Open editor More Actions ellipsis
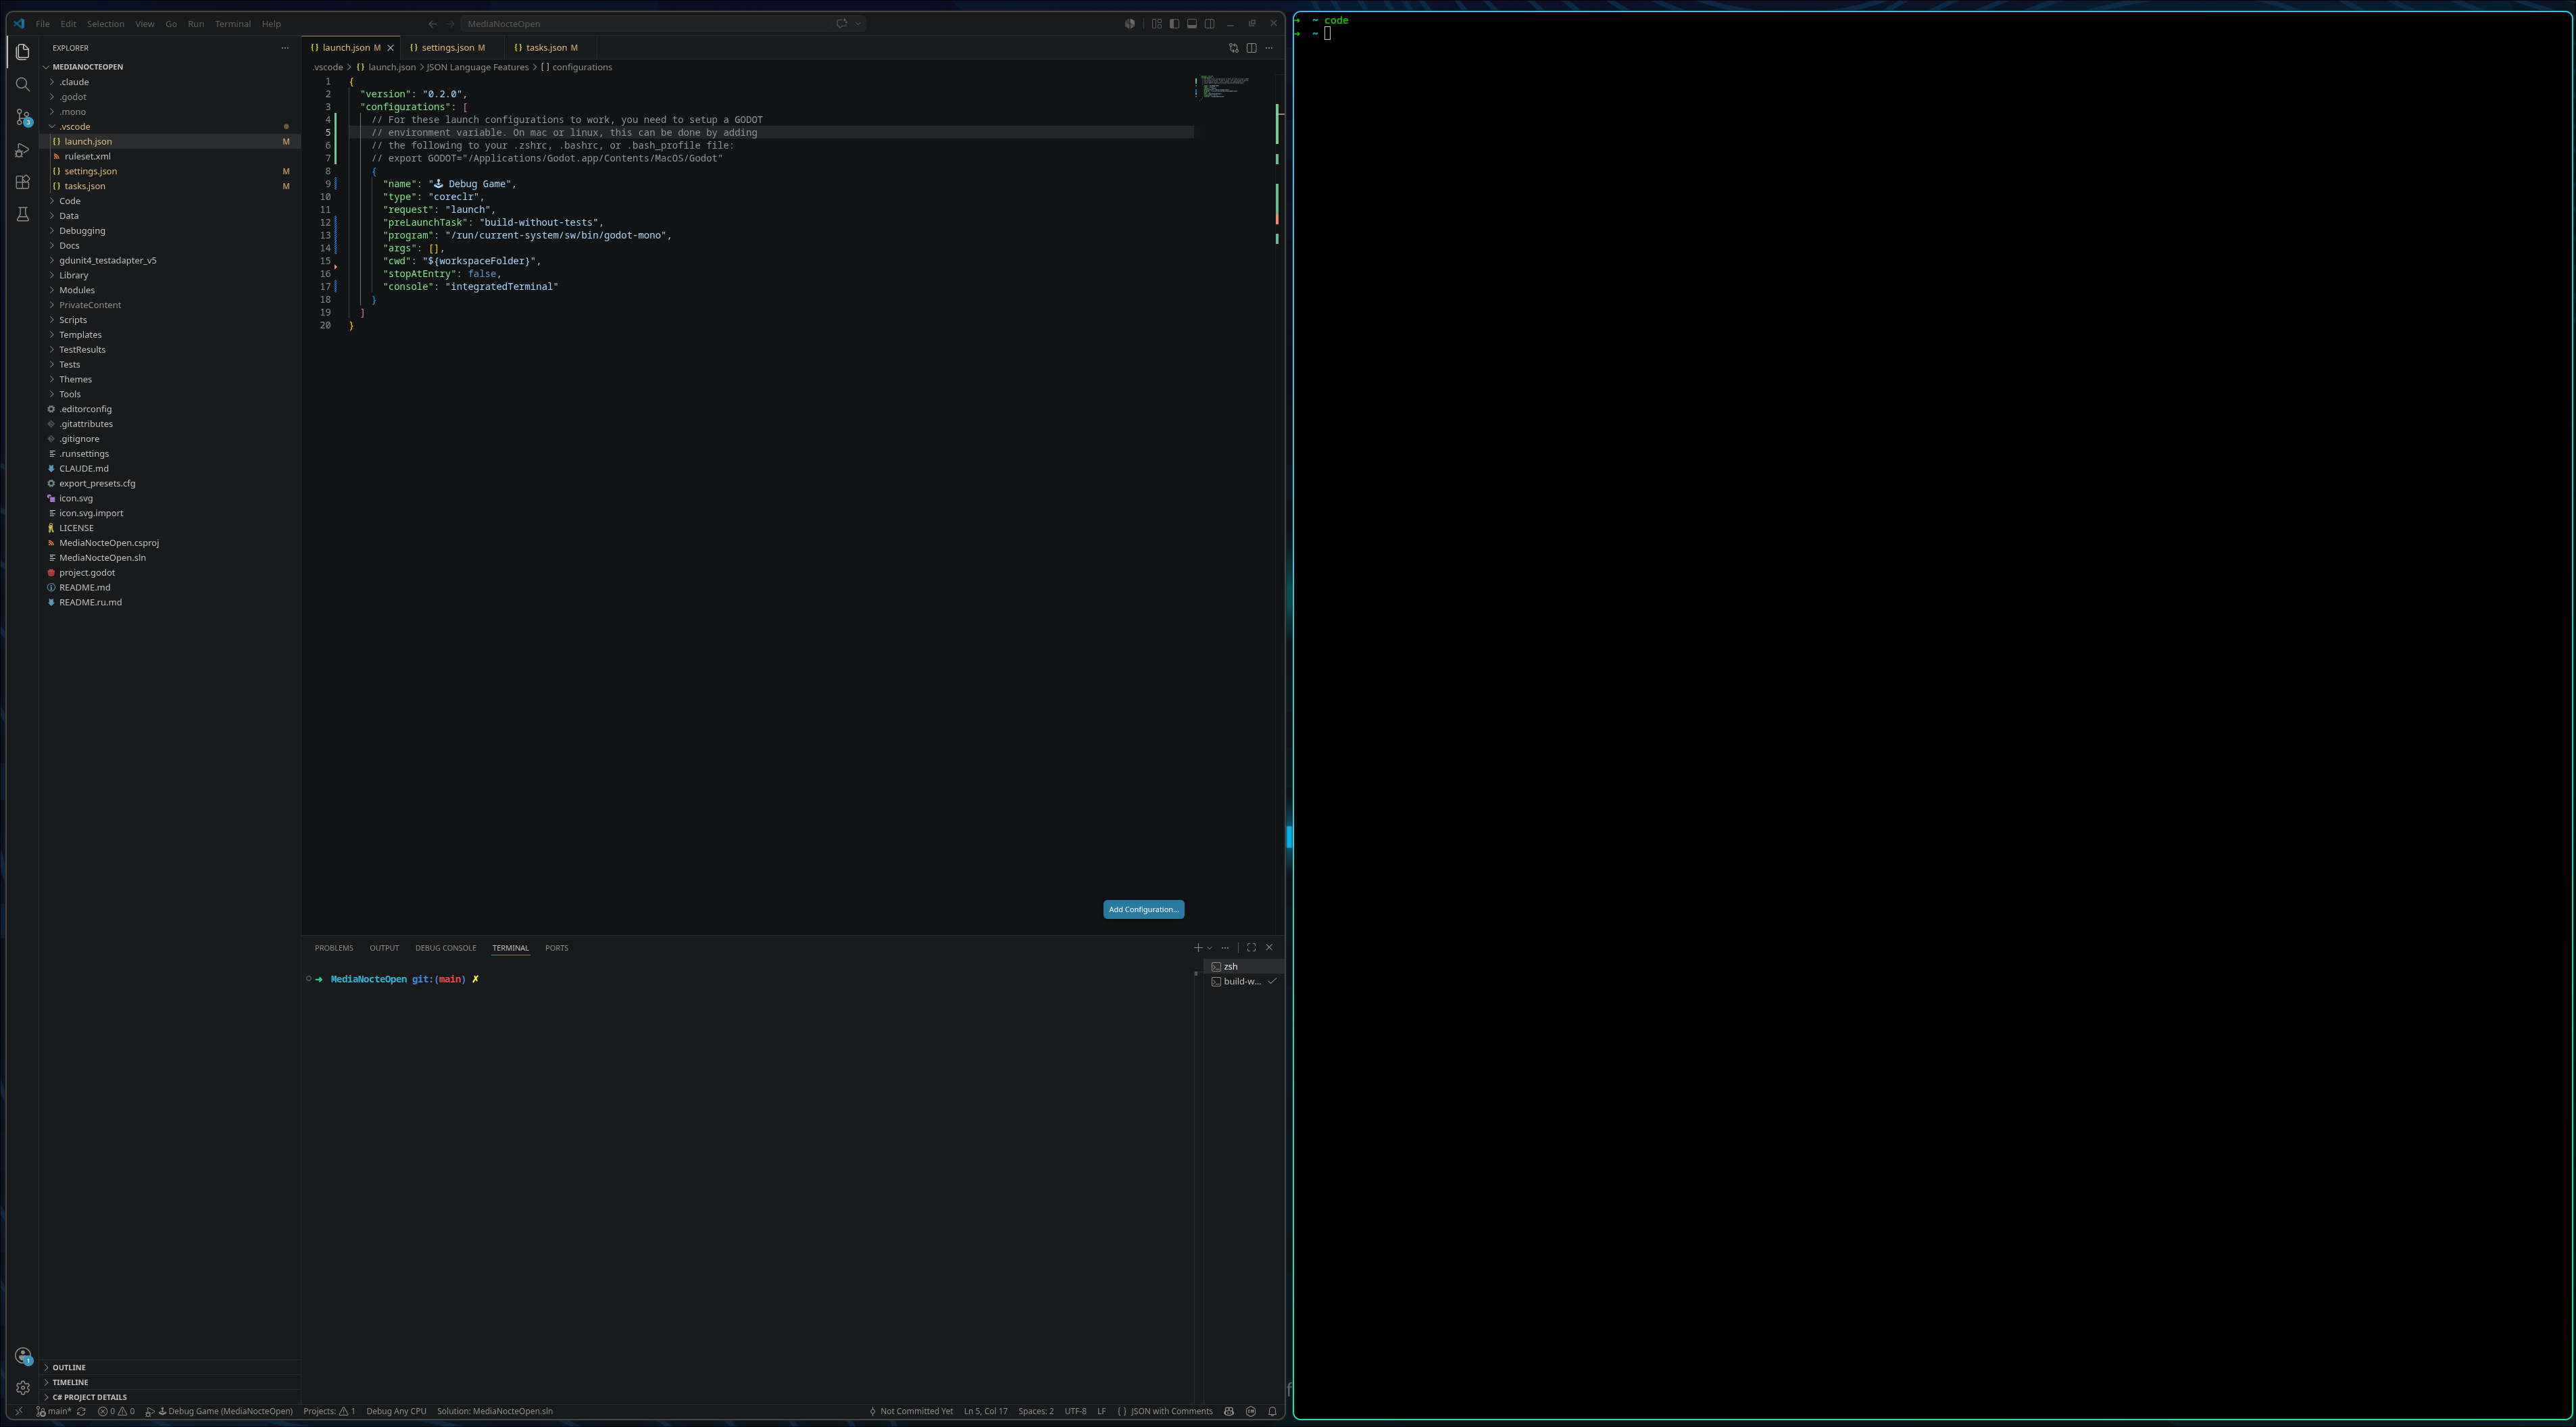 tap(1269, 48)
